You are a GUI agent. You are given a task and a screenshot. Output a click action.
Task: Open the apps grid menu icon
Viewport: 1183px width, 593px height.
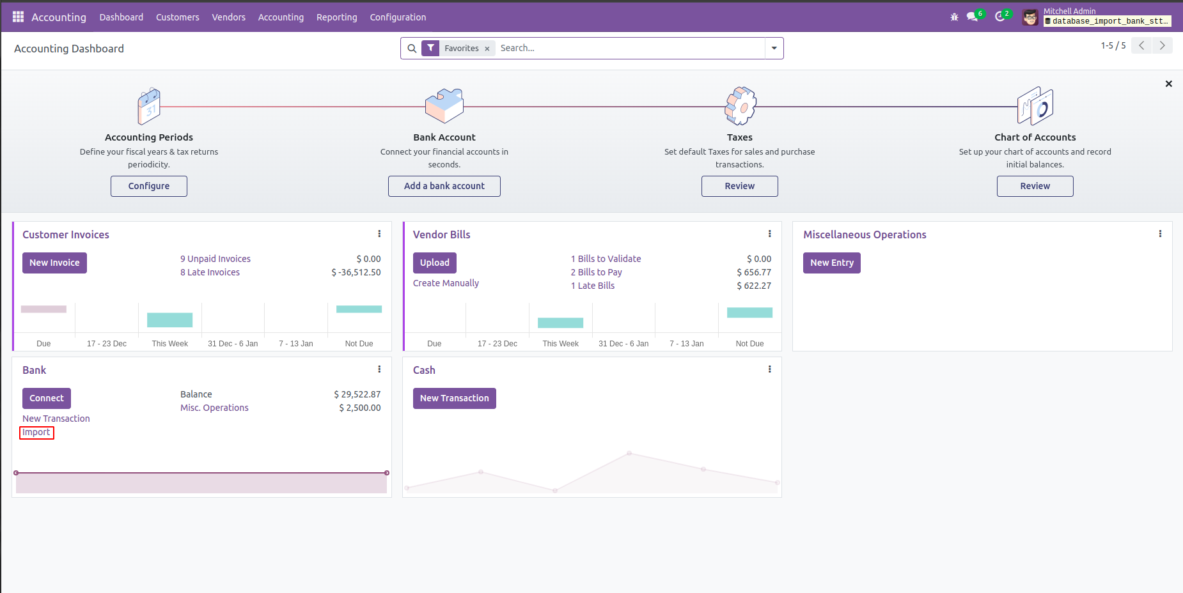click(18, 17)
